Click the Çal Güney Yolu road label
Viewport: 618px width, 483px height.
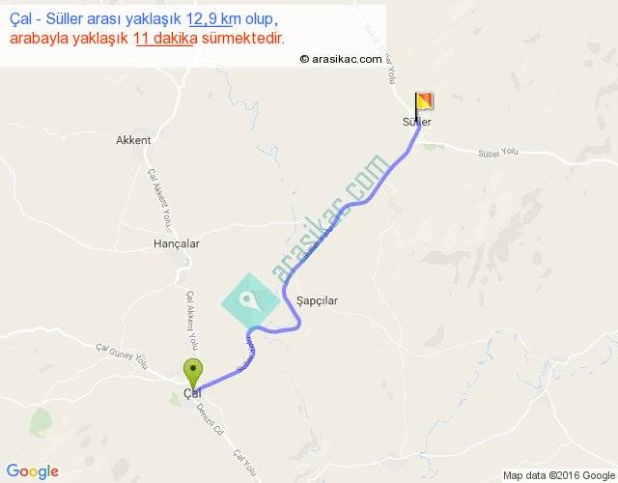tap(122, 356)
